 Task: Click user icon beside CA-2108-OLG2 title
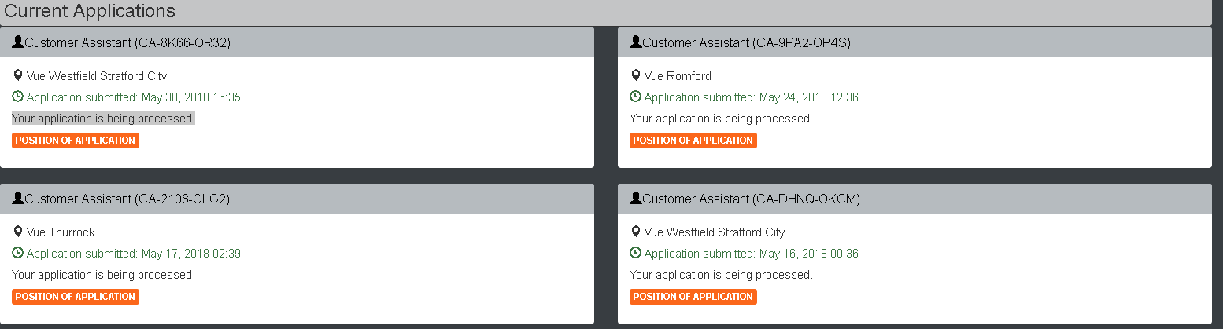click(18, 199)
